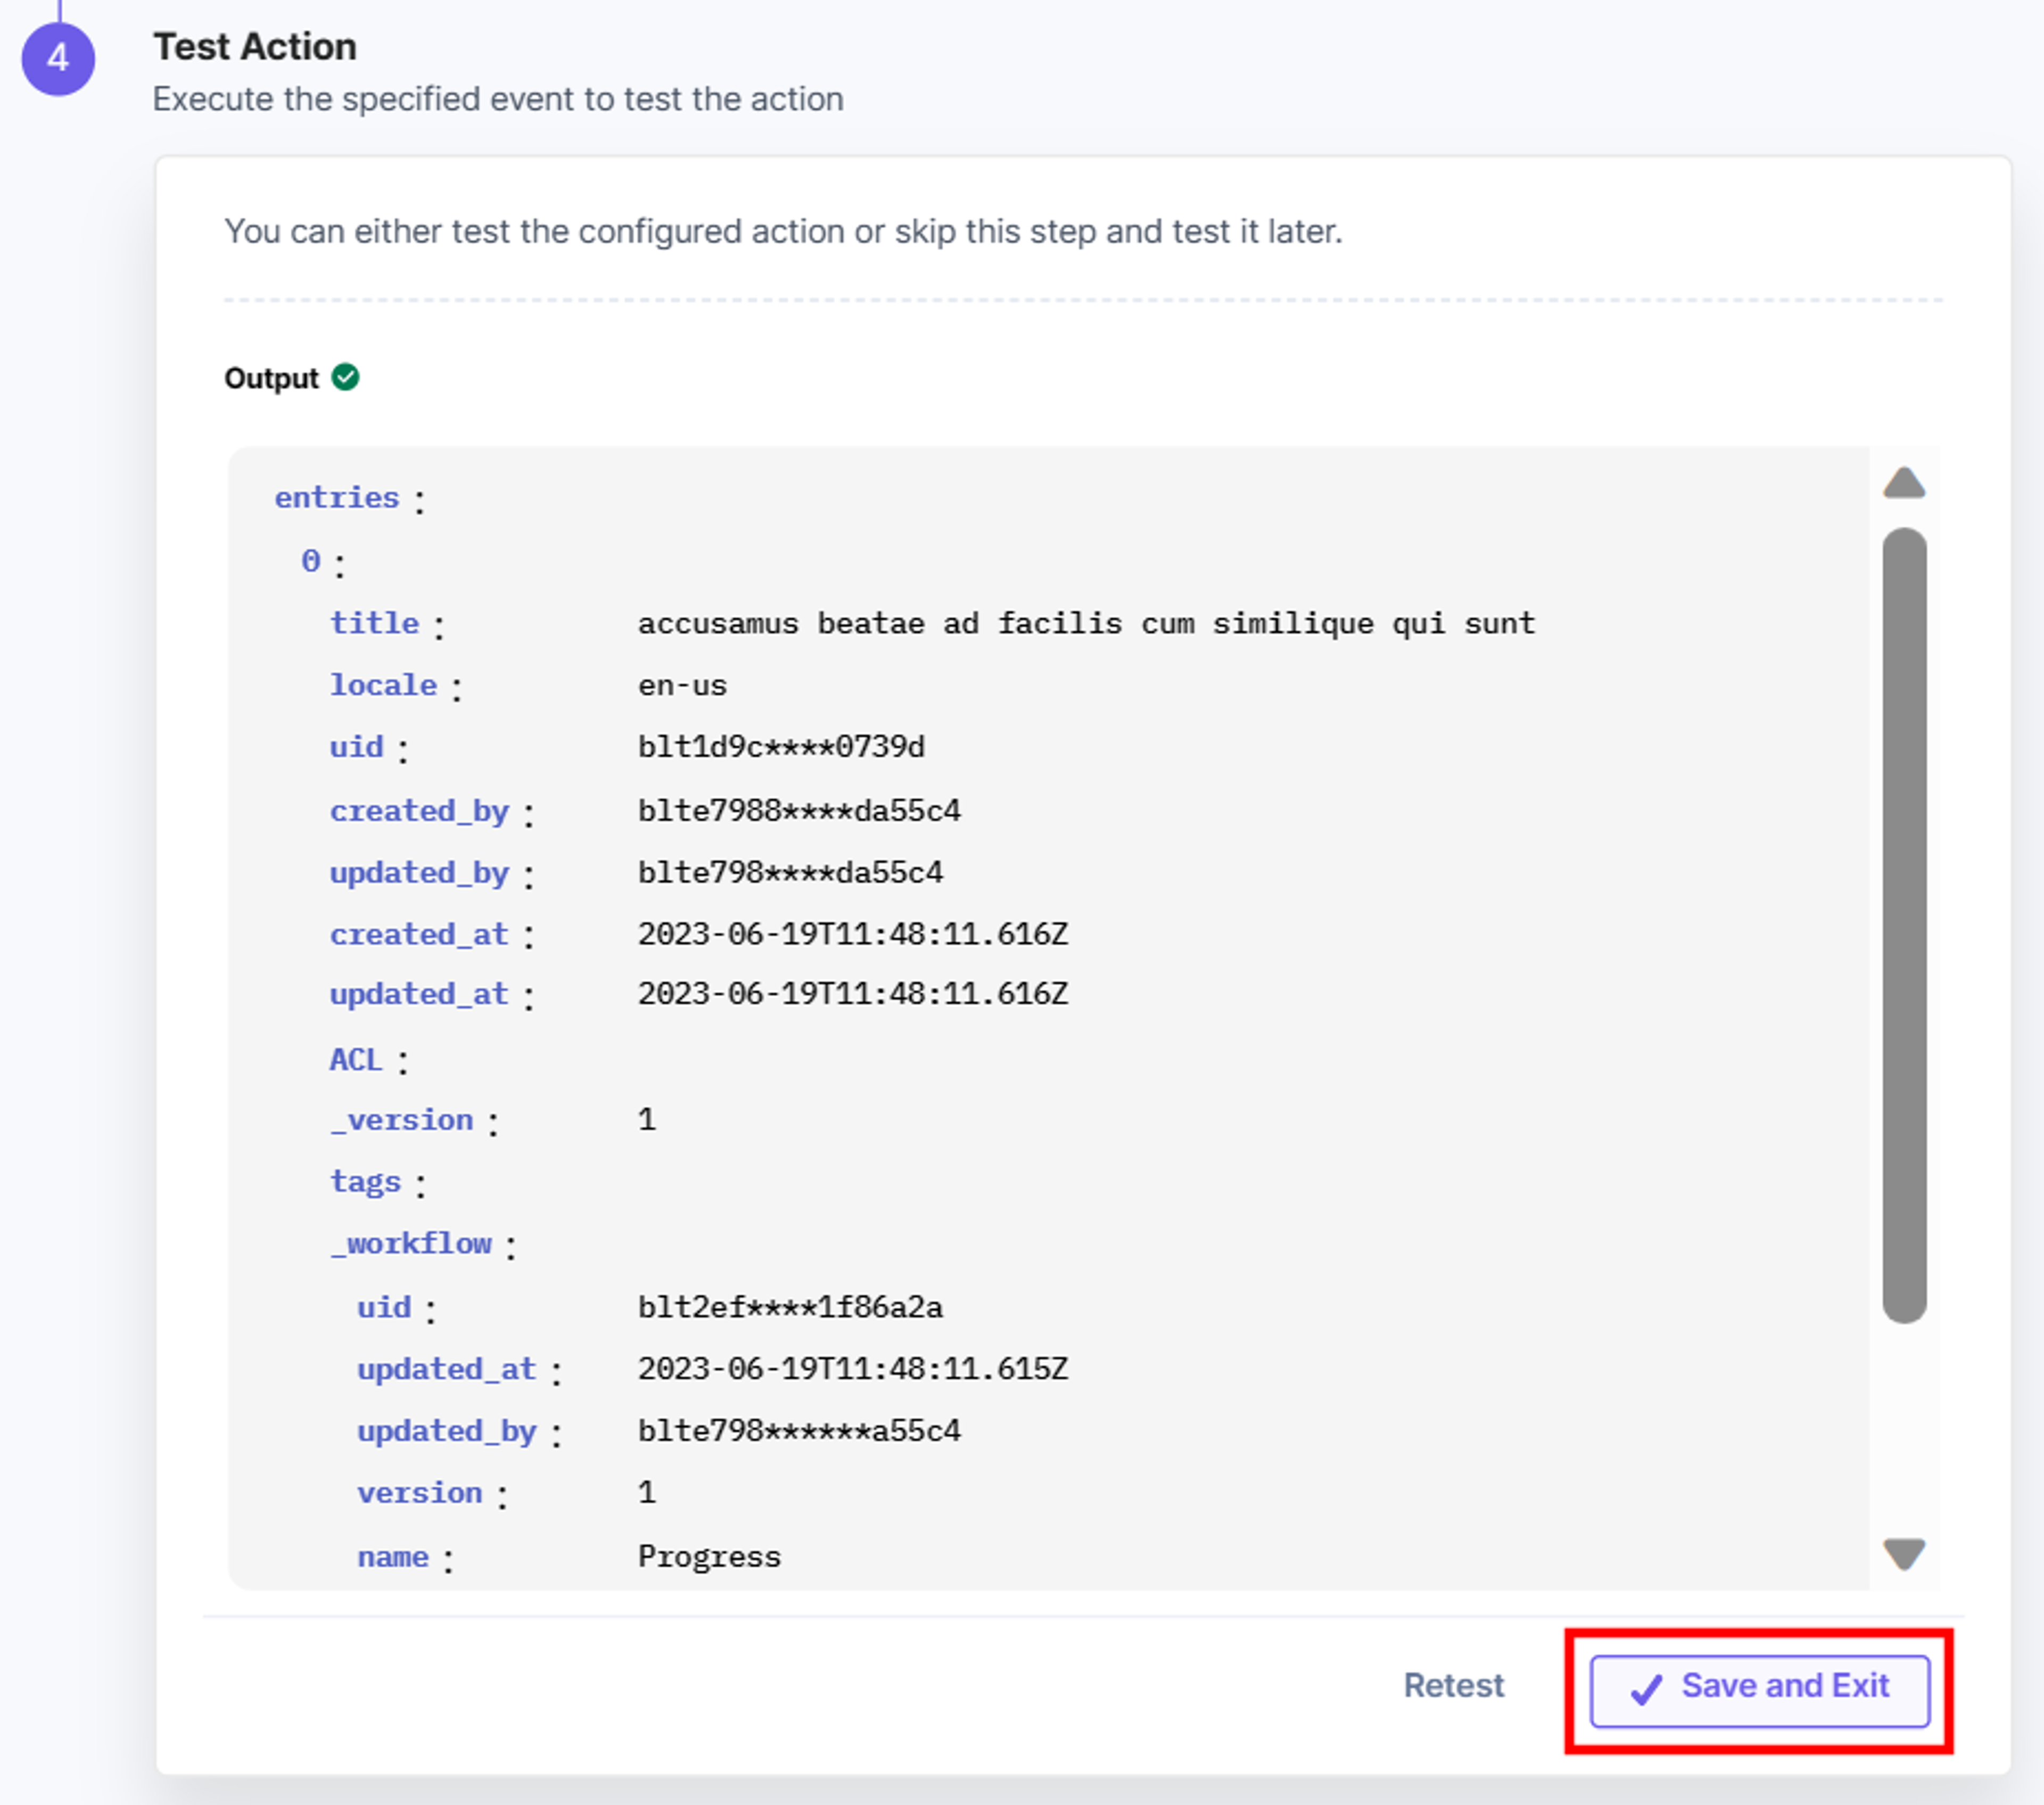Click the '_version' key

(402, 1120)
